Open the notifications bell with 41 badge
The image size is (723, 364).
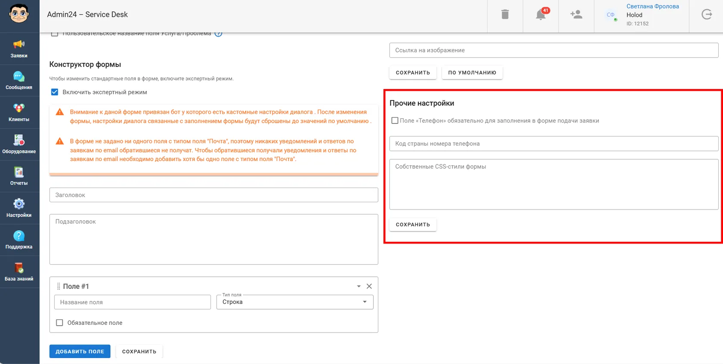click(x=541, y=14)
